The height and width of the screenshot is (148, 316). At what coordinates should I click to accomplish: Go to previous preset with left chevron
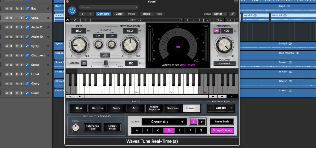[82, 14]
